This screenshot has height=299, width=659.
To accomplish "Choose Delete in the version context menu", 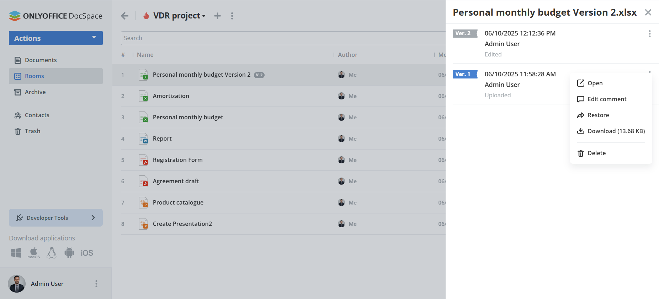I will (596, 153).
